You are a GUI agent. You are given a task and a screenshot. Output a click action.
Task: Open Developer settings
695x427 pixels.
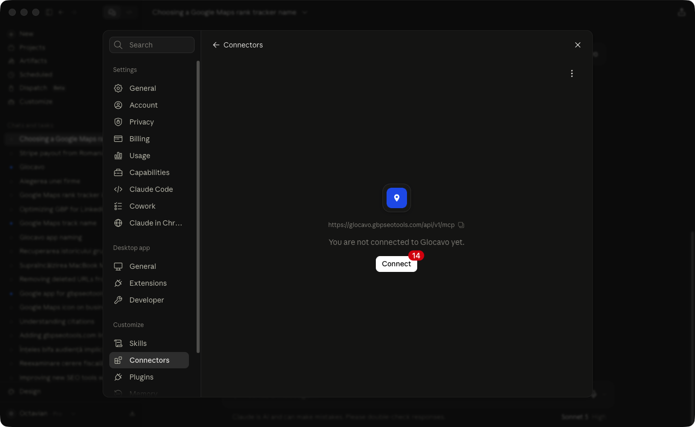(x=149, y=300)
